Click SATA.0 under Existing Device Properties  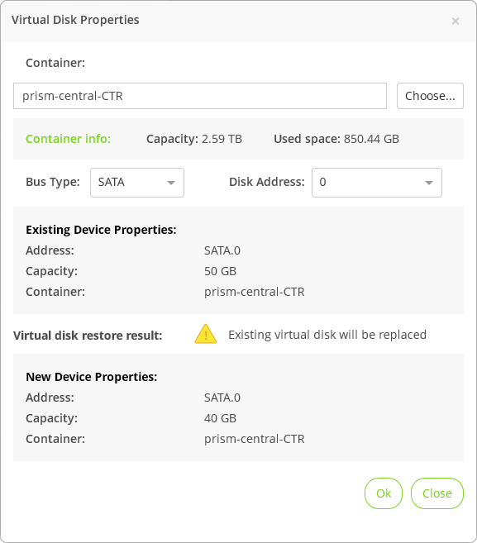(x=222, y=250)
